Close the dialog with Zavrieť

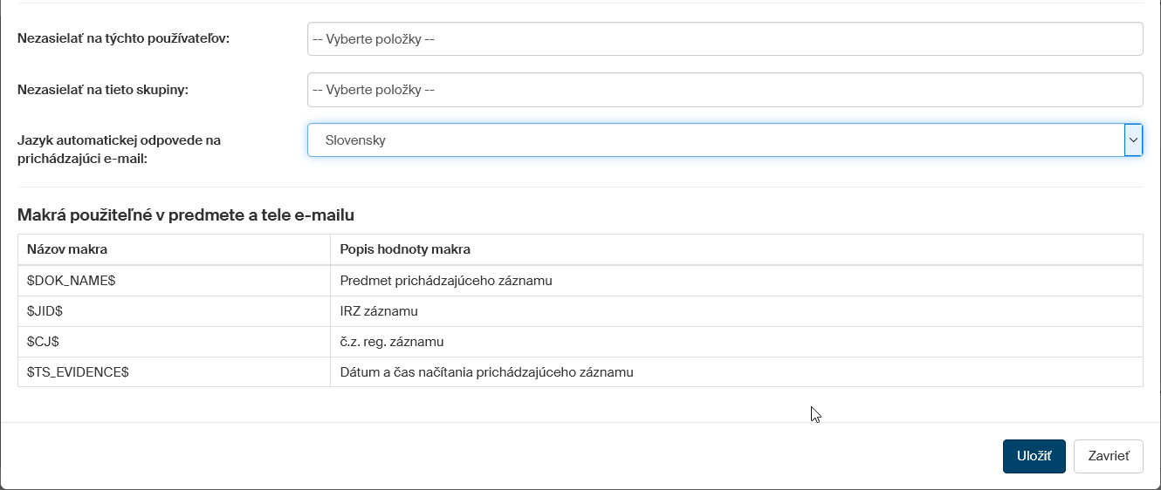[1108, 456]
